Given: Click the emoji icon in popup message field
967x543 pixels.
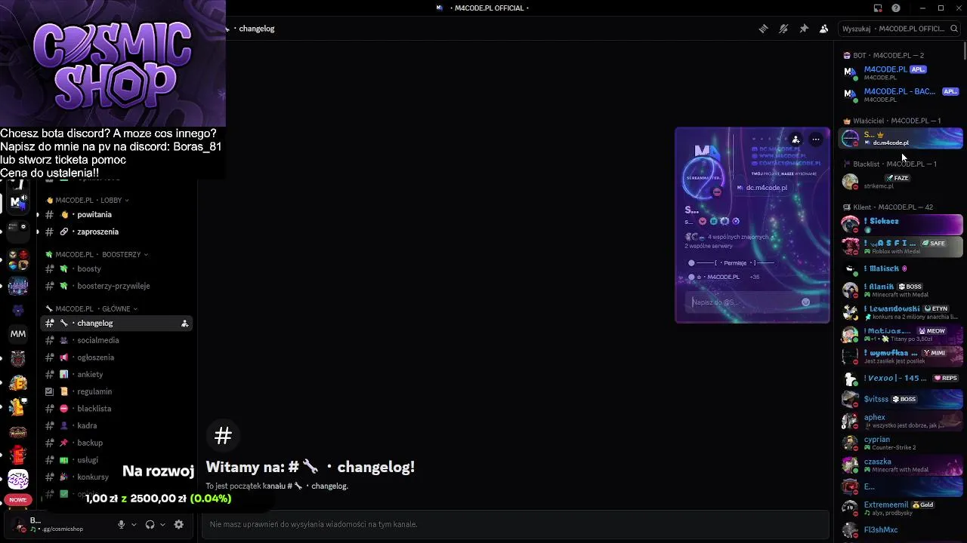Looking at the screenshot, I should [x=805, y=302].
